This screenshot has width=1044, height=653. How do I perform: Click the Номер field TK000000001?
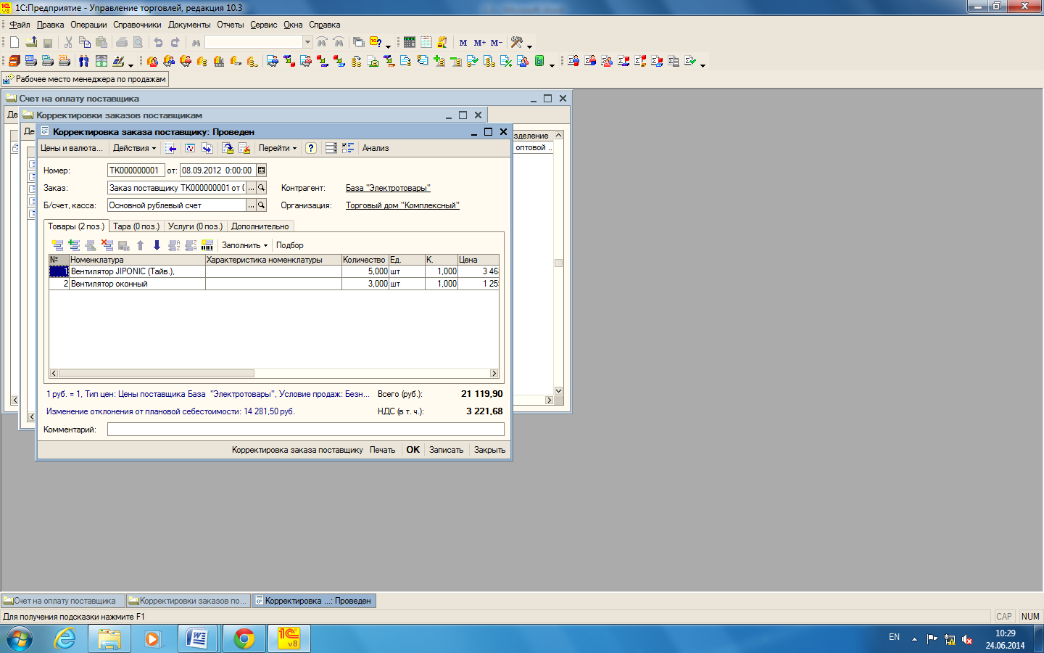(x=136, y=171)
